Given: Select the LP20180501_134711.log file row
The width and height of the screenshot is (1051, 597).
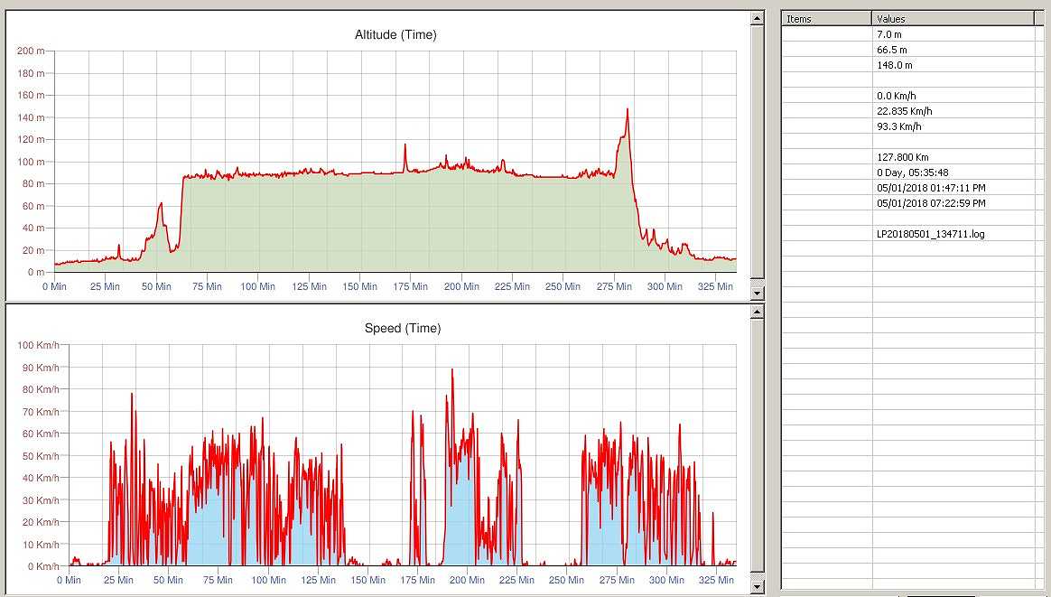Looking at the screenshot, I should coord(930,234).
